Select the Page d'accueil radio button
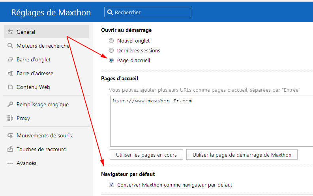 coord(111,60)
